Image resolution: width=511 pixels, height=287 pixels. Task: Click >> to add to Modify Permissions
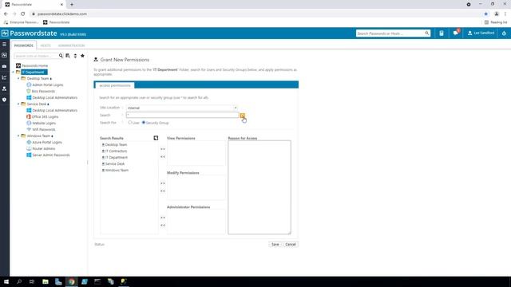pyautogui.click(x=163, y=183)
